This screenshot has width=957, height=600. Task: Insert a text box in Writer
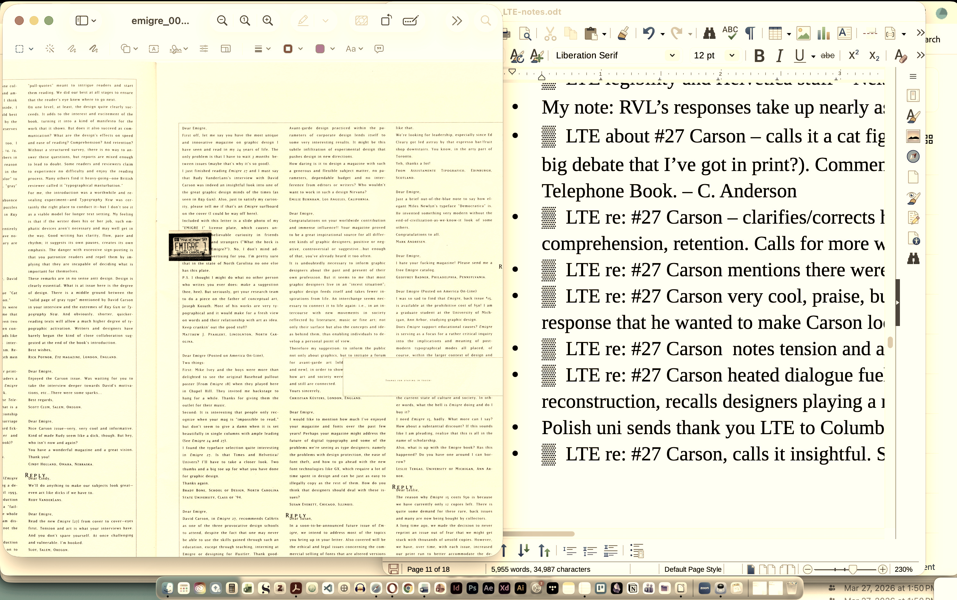pos(844,34)
